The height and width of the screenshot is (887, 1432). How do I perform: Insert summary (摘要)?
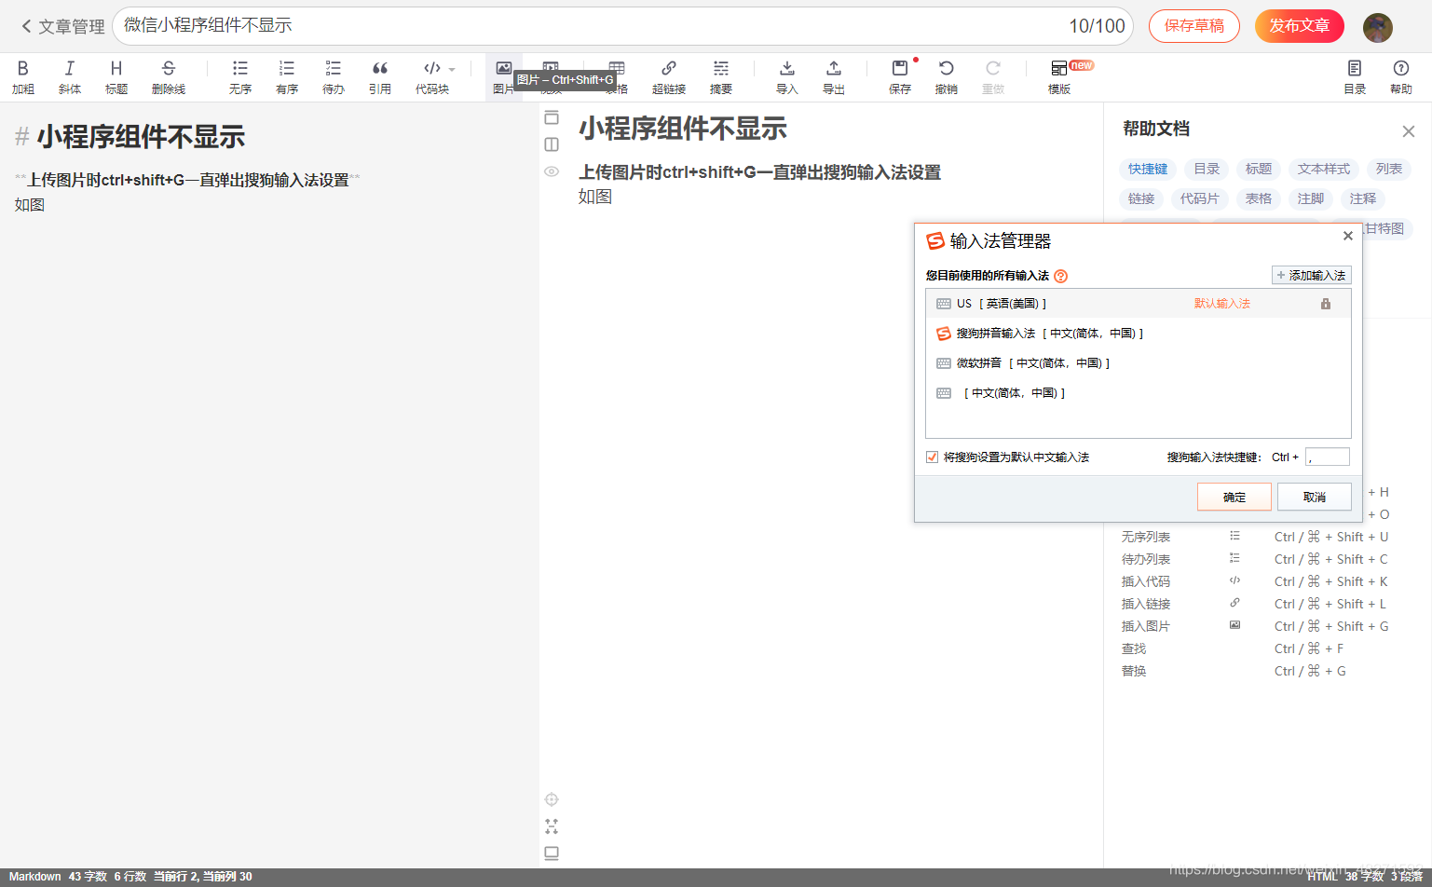pos(721,76)
